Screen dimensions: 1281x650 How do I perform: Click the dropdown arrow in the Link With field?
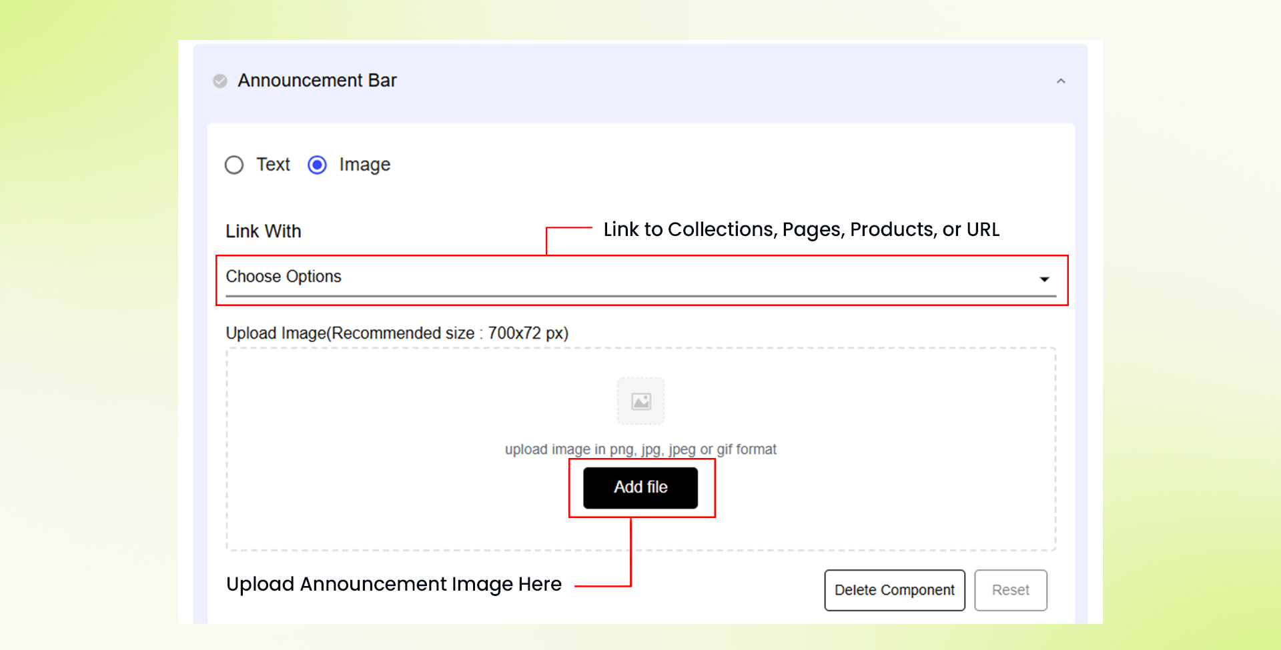tap(1044, 279)
